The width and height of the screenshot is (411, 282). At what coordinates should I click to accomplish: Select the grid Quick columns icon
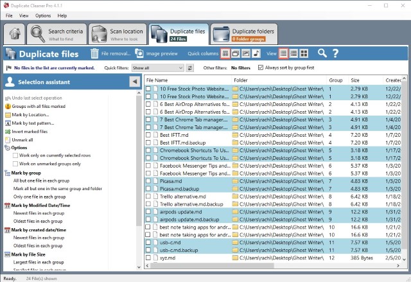point(225,53)
